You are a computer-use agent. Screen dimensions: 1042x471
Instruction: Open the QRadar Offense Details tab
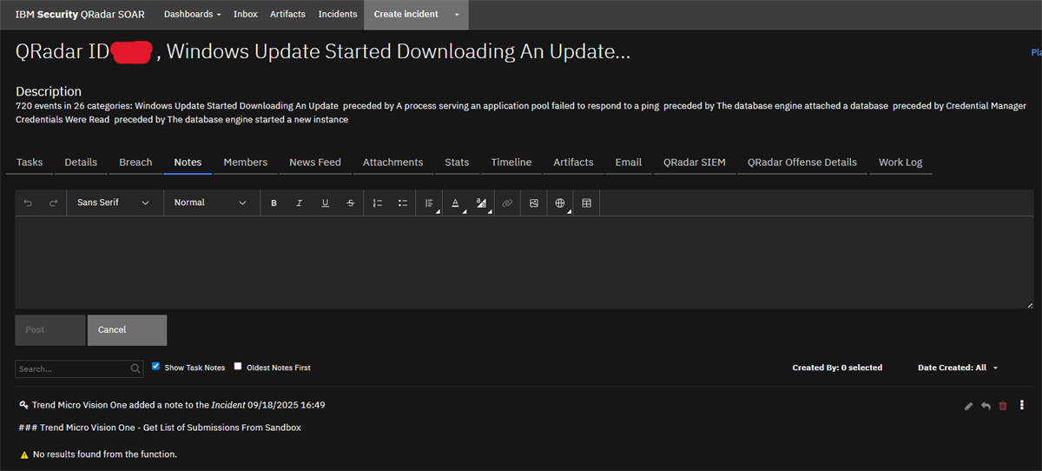pos(802,163)
